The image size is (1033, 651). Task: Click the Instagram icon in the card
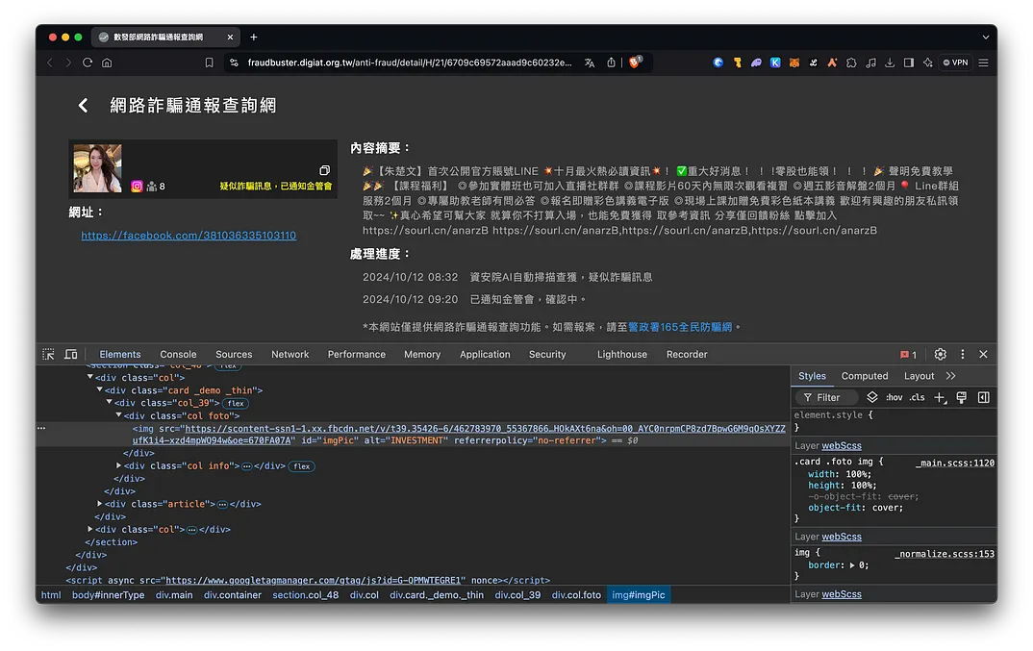137,186
